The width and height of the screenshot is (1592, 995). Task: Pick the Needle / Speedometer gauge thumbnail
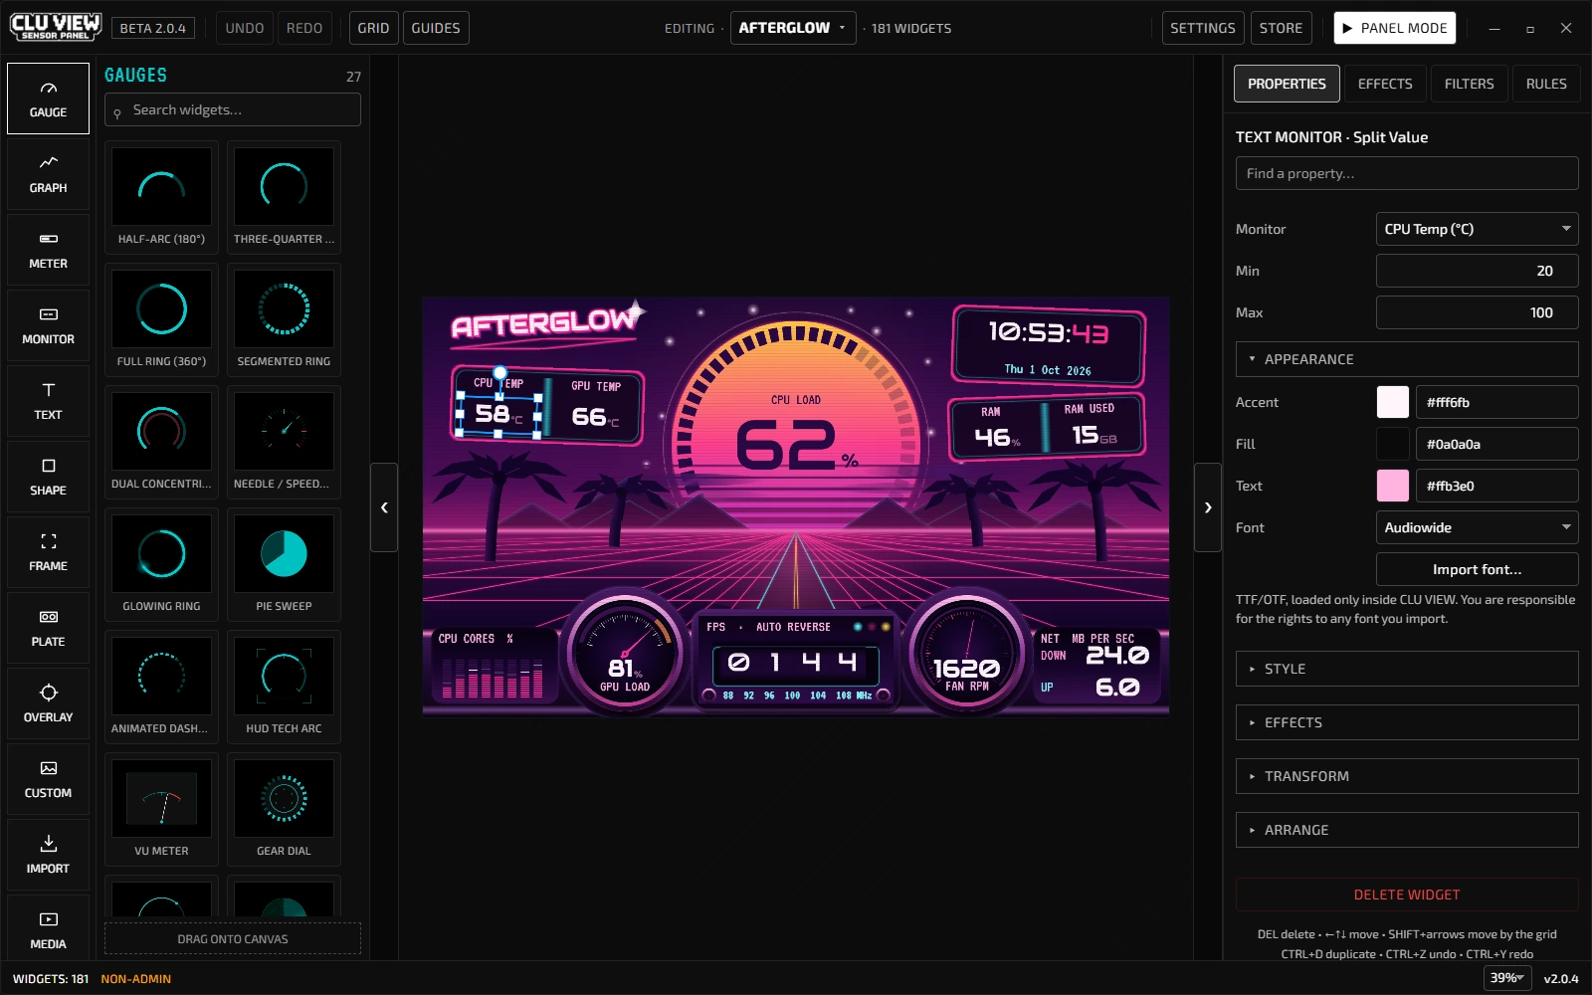click(x=284, y=441)
